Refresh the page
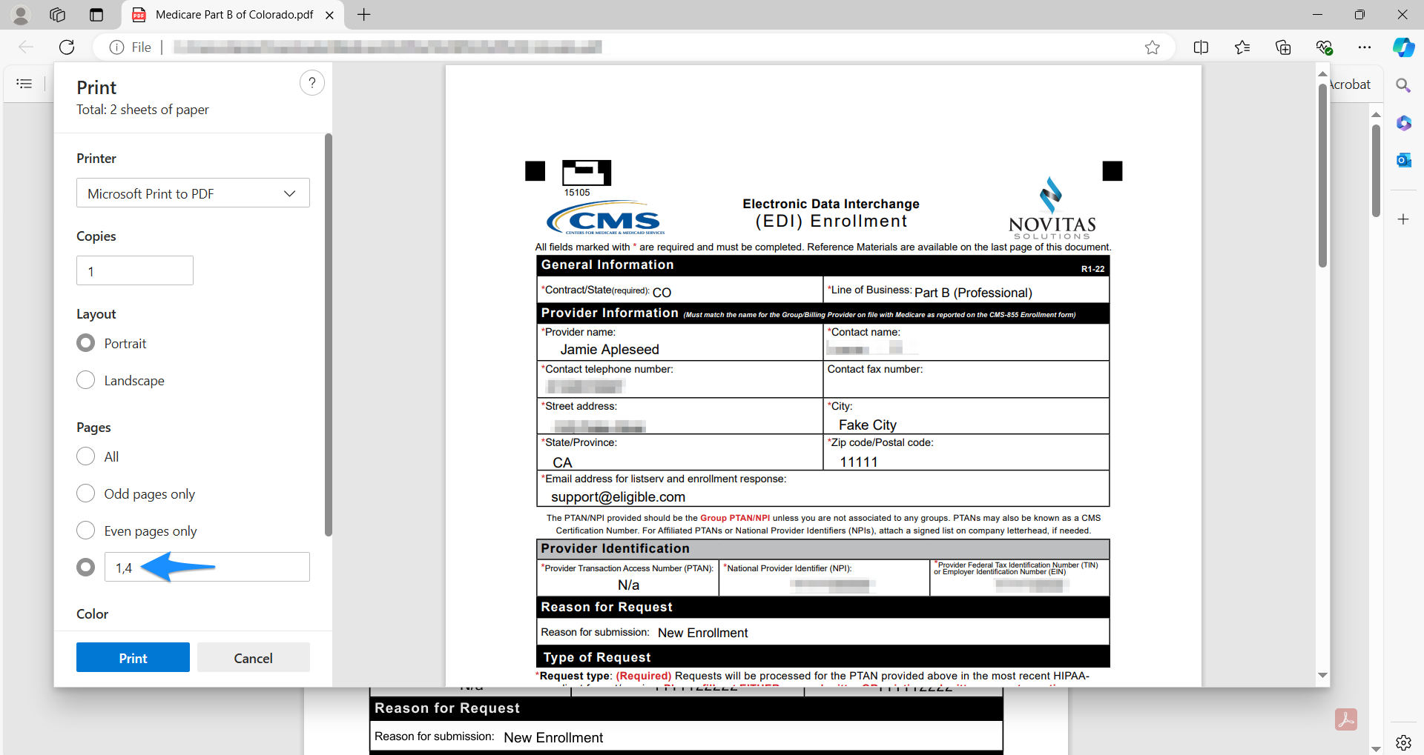Image resolution: width=1424 pixels, height=755 pixels. tap(67, 47)
